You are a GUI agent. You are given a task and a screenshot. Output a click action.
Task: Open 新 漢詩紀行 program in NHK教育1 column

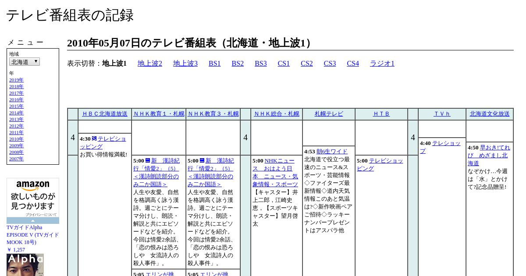coord(156,173)
